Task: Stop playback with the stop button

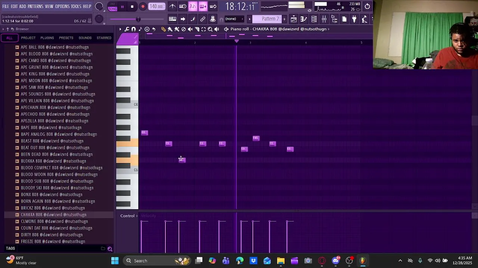Action: 132,7
